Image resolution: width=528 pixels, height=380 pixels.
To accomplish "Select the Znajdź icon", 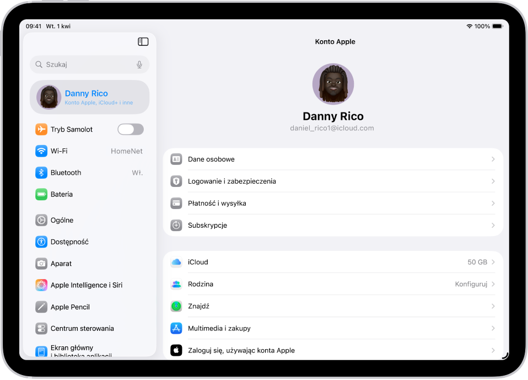I will tap(176, 306).
